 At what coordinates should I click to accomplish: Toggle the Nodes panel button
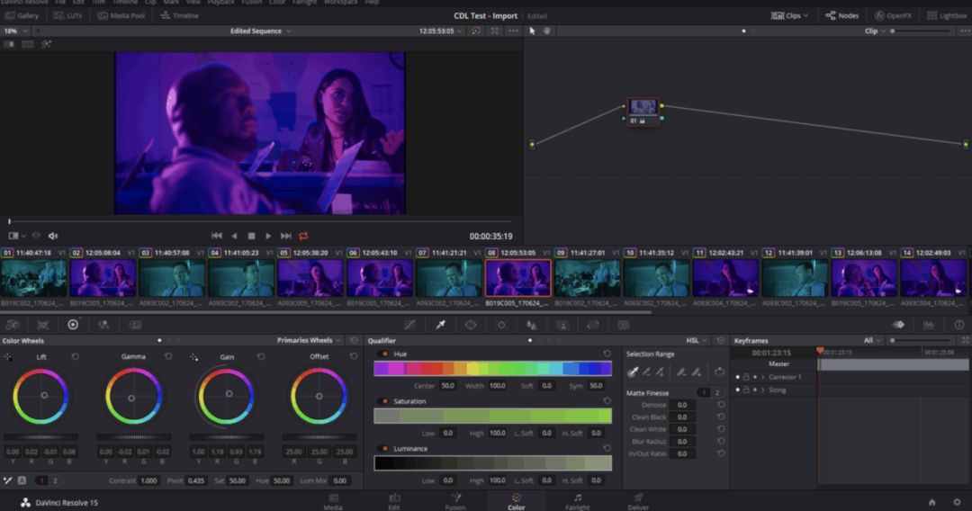pos(841,15)
